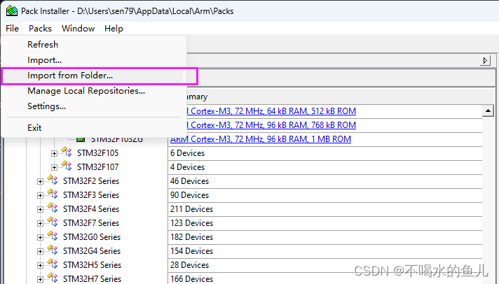Click the STM32F4 Series icon
The width and height of the screenshot is (499, 284).
(53, 208)
